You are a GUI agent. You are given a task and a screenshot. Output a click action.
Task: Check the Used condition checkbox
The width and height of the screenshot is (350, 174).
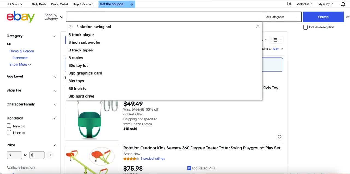coord(9,132)
